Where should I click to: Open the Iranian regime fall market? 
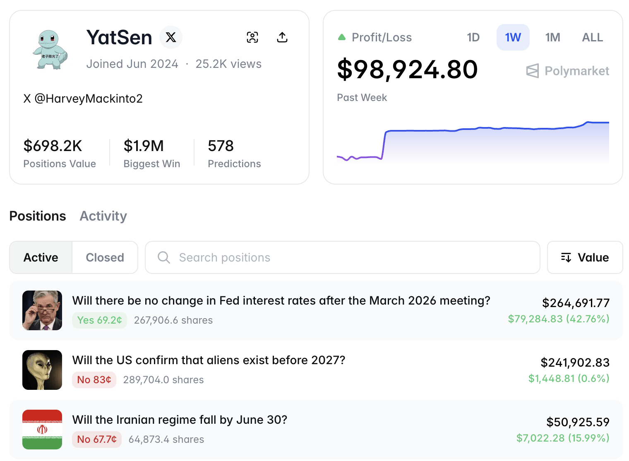[x=180, y=420]
